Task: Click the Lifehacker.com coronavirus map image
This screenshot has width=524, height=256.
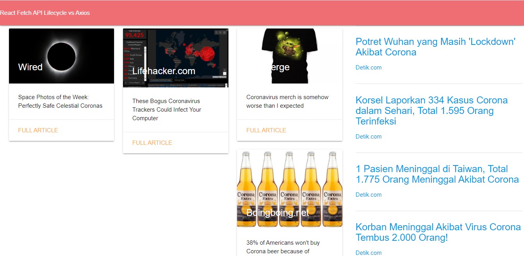Action: 176,58
